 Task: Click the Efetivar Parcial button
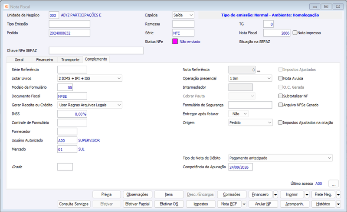click(x=137, y=204)
